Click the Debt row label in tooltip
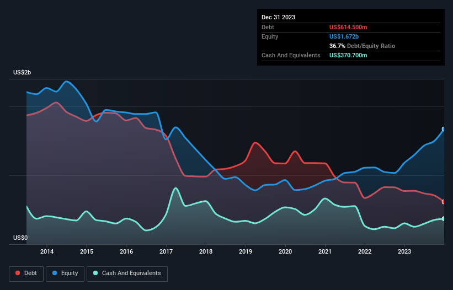Screen dimensions: 453x290 tap(268, 27)
